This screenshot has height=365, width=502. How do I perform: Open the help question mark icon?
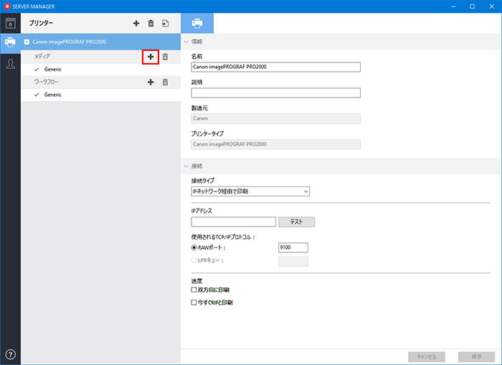coord(11,355)
